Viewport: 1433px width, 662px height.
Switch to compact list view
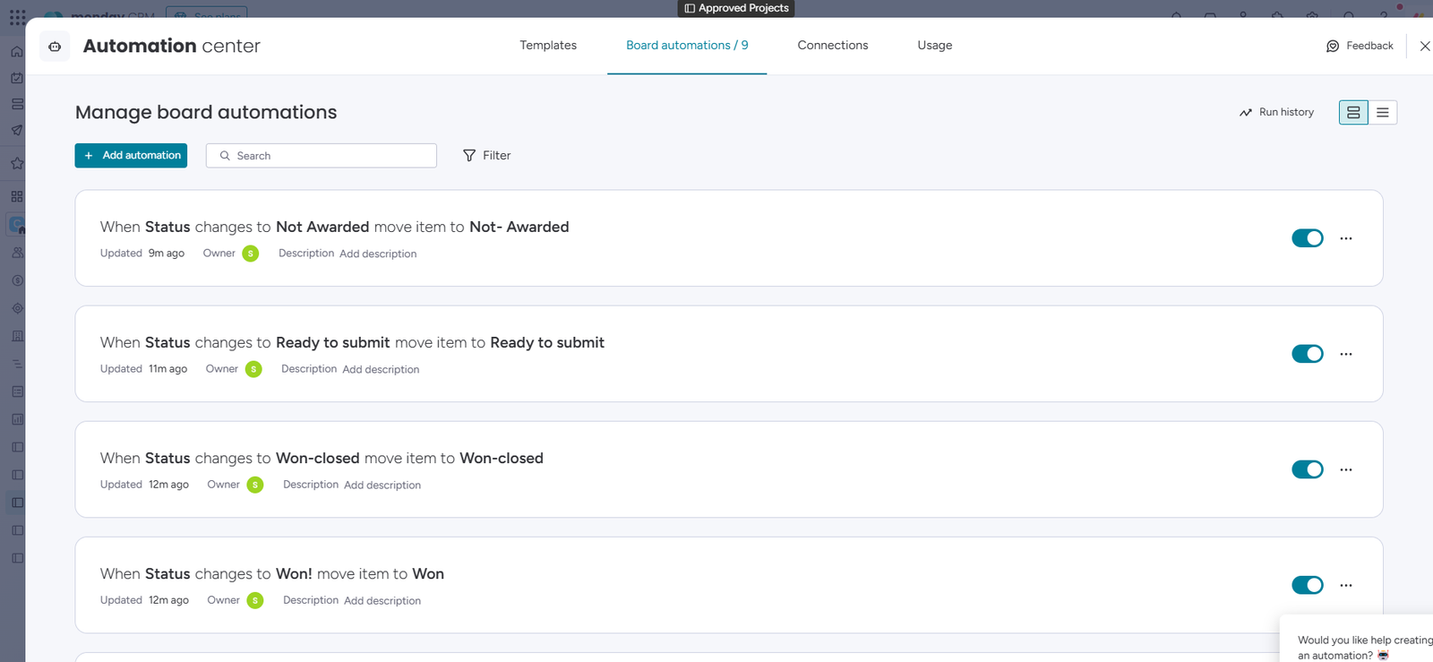coord(1383,113)
